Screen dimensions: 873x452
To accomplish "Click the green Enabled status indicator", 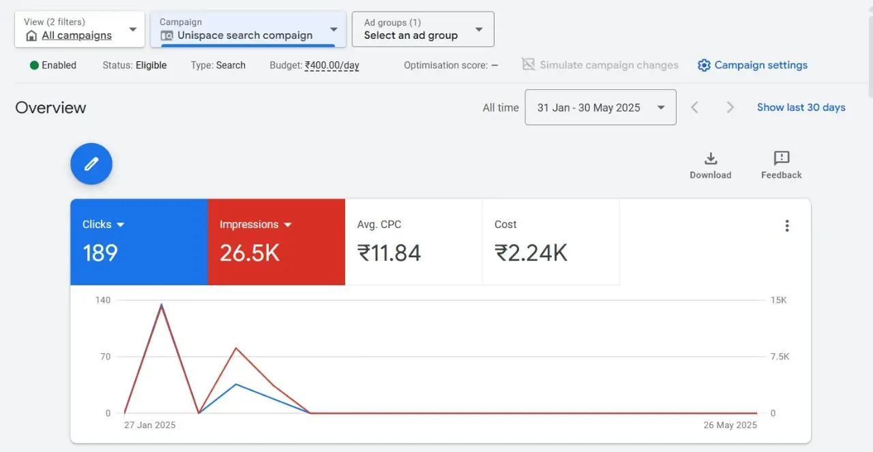I will [x=34, y=65].
